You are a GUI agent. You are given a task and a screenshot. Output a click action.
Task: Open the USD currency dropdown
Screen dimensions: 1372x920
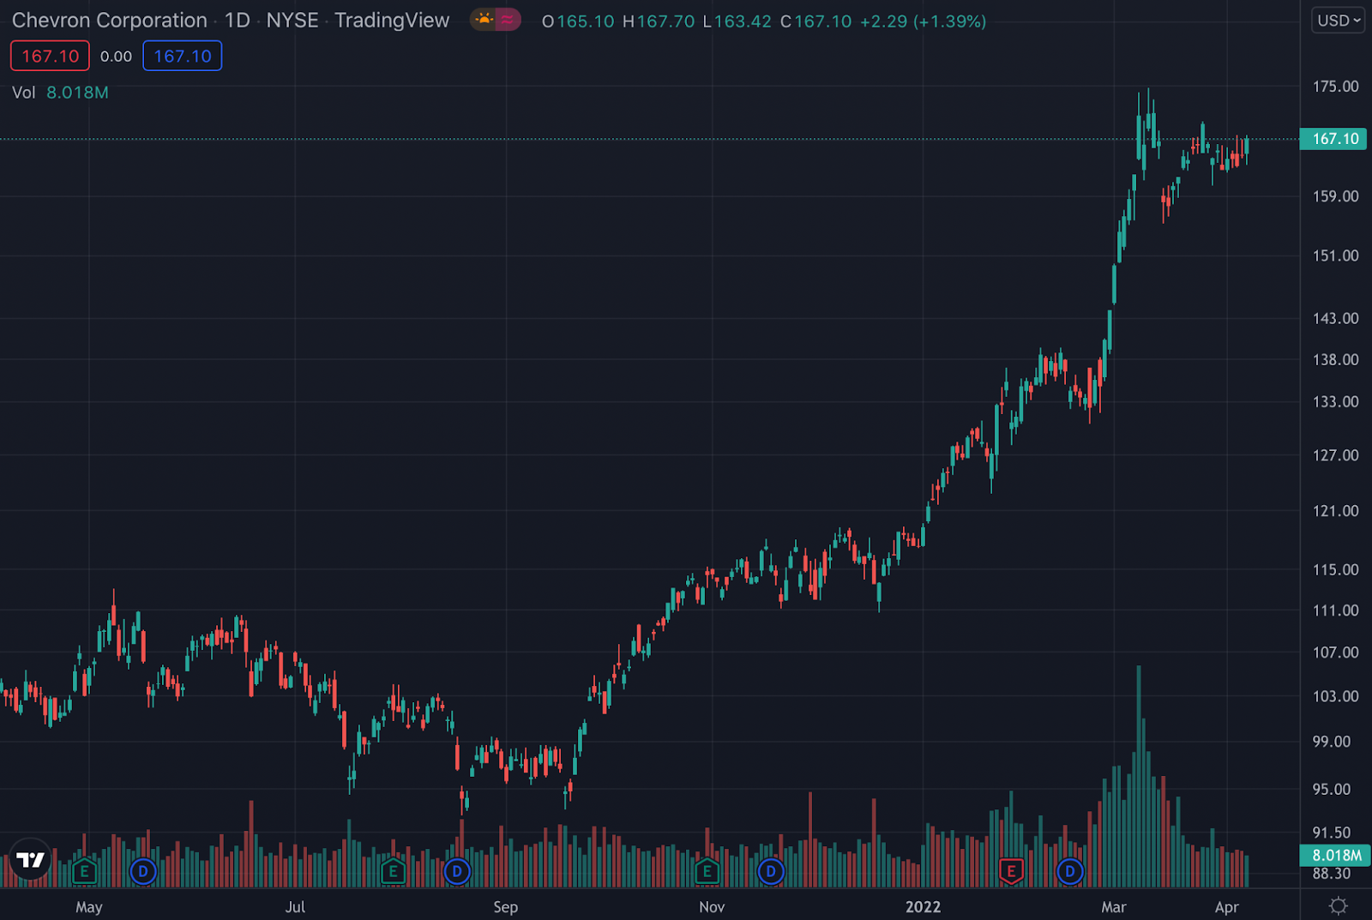[1339, 21]
